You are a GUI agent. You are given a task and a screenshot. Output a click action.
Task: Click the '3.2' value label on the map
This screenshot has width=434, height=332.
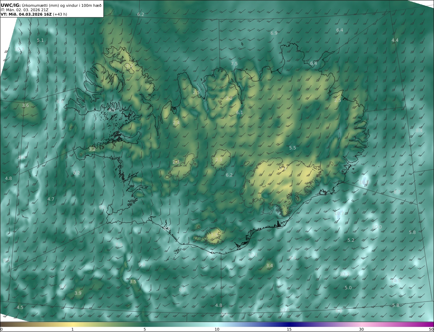(x=92, y=149)
